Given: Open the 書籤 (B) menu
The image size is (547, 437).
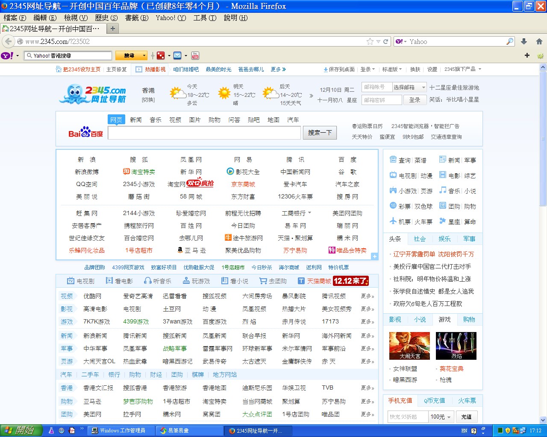Looking at the screenshot, I should point(136,17).
